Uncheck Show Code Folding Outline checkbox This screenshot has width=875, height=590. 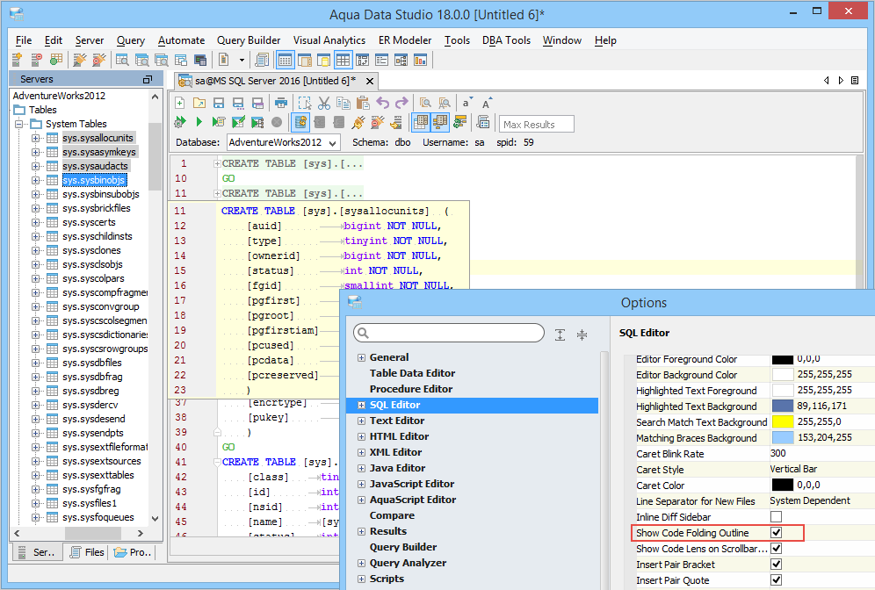coord(776,533)
